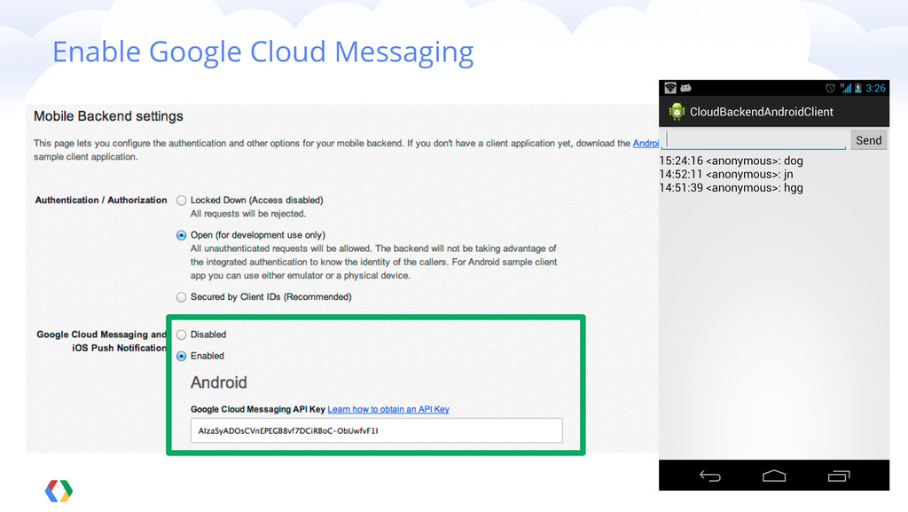Click the Google Developers logo
Image resolution: width=908 pixels, height=512 pixels.
click(59, 492)
